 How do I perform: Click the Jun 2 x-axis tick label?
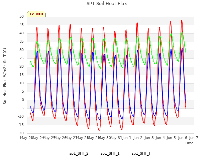138,138
